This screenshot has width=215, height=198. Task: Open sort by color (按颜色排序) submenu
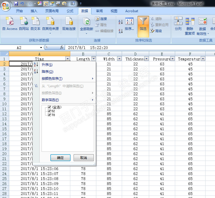point(64,79)
